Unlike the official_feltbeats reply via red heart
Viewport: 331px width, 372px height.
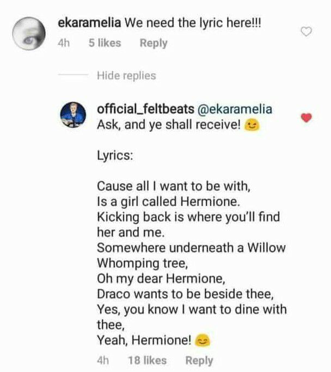click(x=307, y=118)
